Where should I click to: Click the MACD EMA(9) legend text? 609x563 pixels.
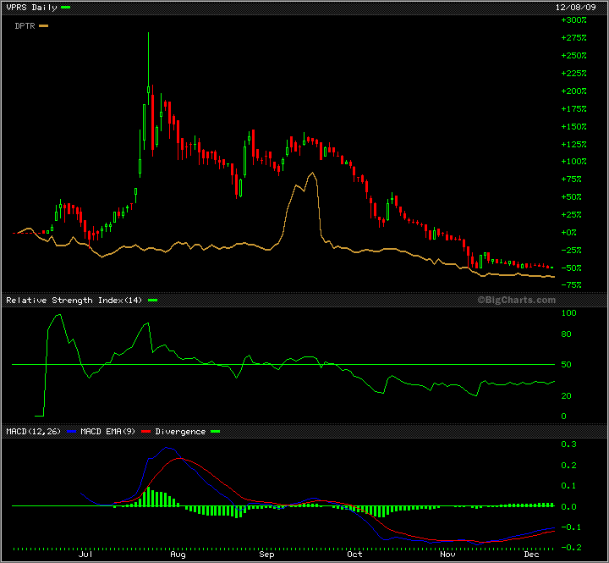pyautogui.click(x=107, y=432)
